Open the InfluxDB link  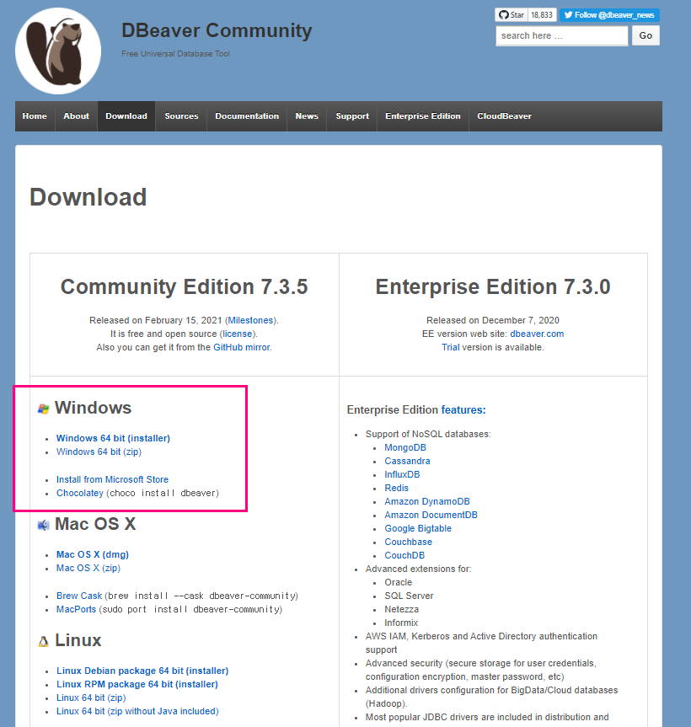pos(402,474)
